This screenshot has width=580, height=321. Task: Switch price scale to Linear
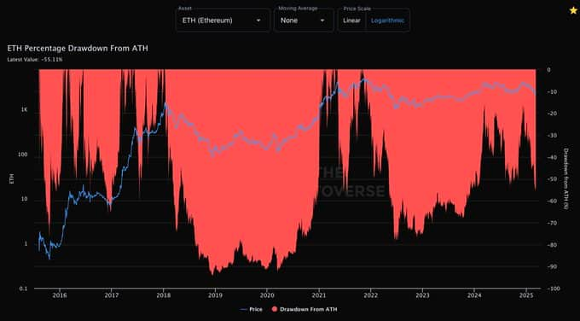(x=351, y=20)
